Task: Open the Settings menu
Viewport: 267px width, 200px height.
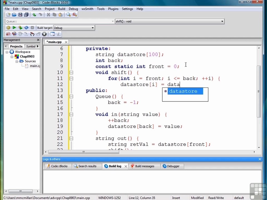Action: point(127,9)
